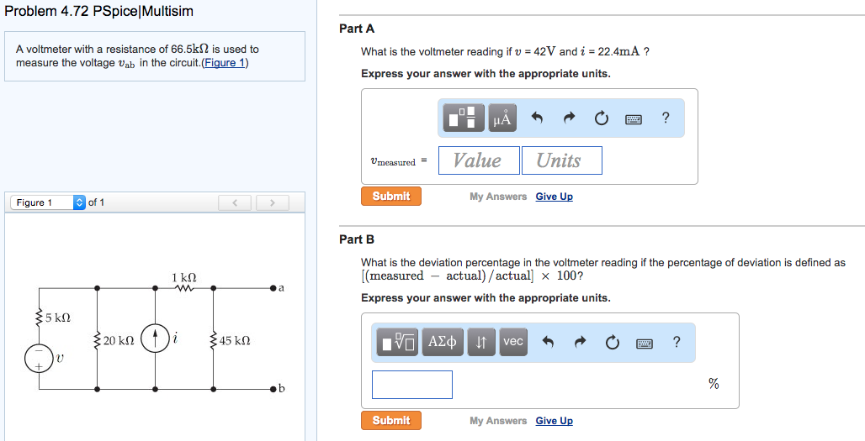
Task: Submit the Part A answer
Action: pos(391,196)
